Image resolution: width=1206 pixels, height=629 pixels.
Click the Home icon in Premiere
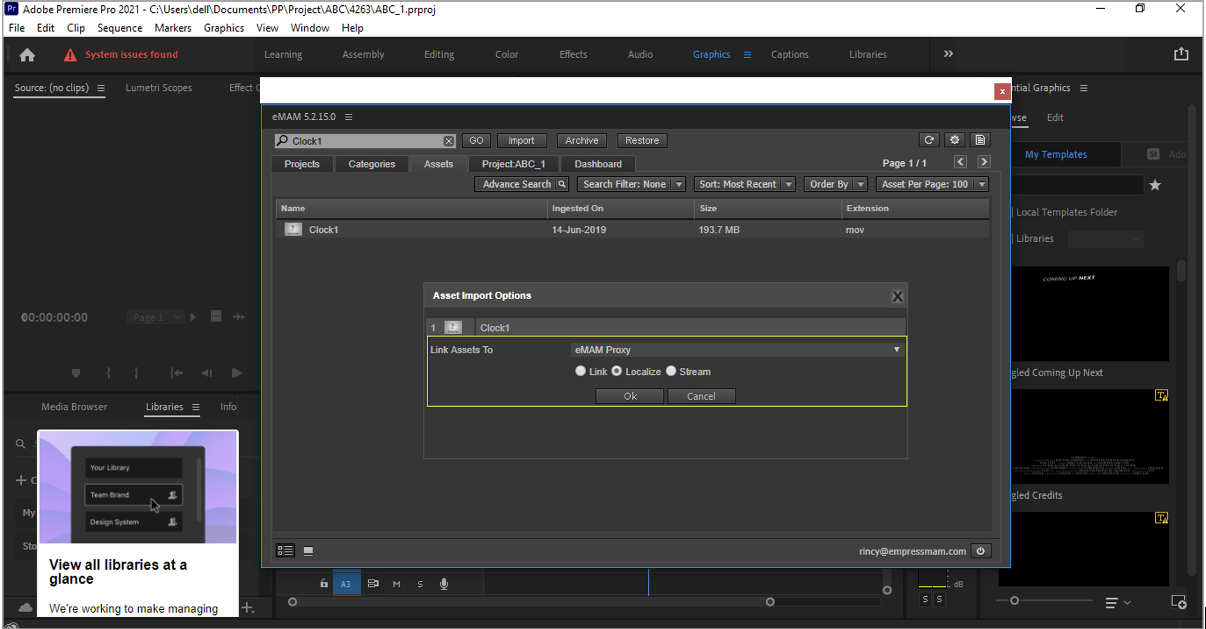(27, 55)
